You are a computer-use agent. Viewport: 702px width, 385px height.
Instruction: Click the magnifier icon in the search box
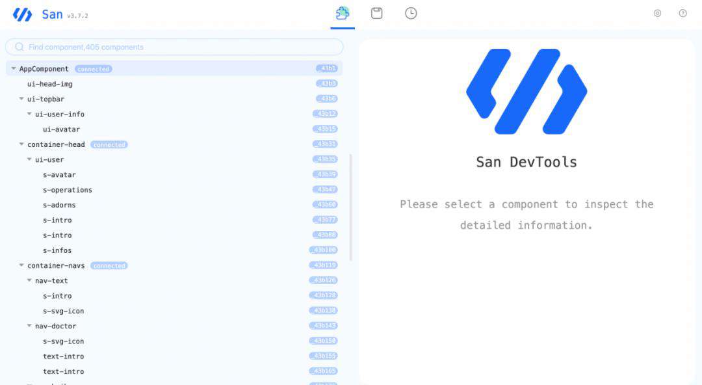click(19, 47)
